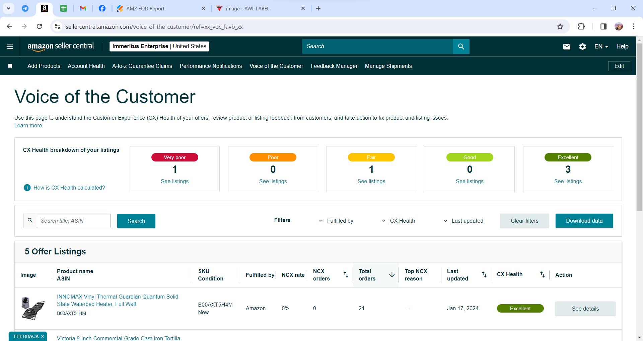Focus the header Search input box

pyautogui.click(x=377, y=46)
